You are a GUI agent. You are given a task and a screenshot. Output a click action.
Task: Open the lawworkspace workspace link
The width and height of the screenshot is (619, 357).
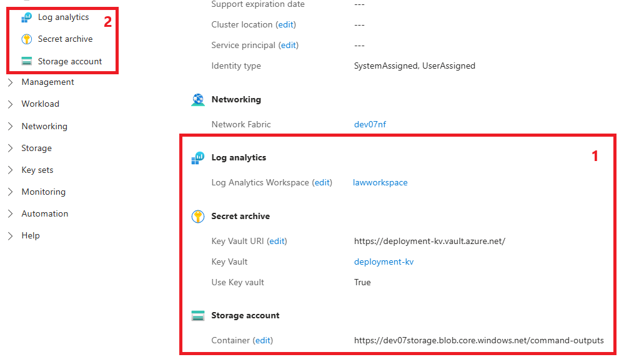380,183
